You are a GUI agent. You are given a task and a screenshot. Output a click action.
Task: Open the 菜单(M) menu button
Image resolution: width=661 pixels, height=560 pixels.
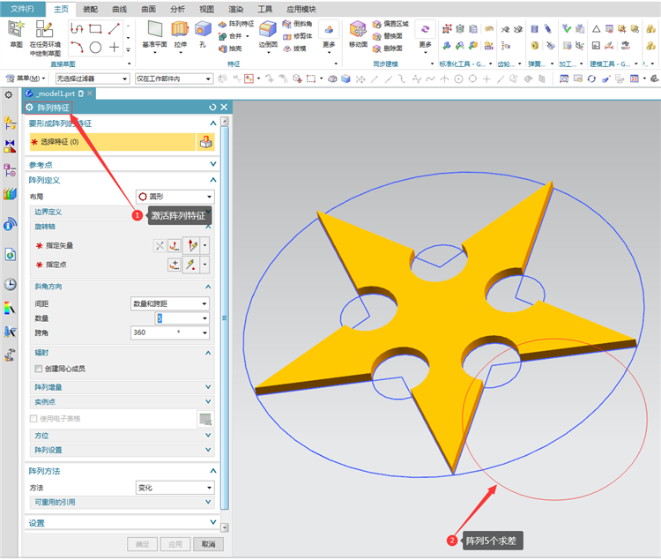point(25,78)
